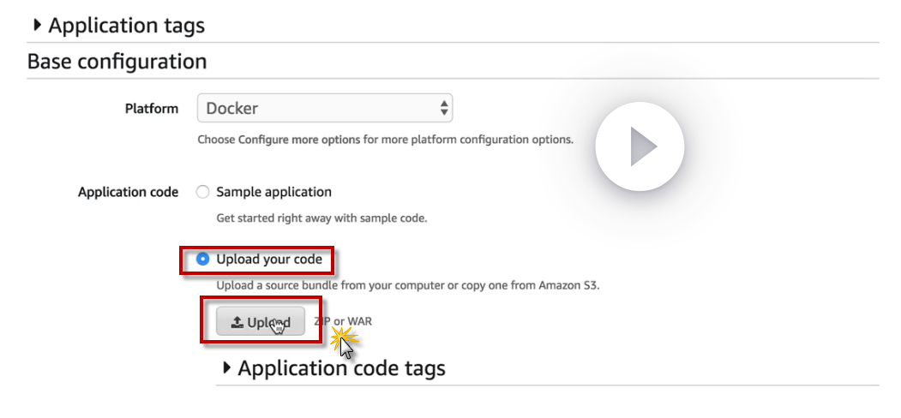Click the up-down arrows in Platform selector
Screen dimensions: 901x418
(443, 109)
